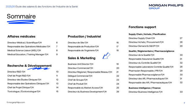Open Directeur du Business Development F/H entry

pyautogui.click(x=87, y=92)
